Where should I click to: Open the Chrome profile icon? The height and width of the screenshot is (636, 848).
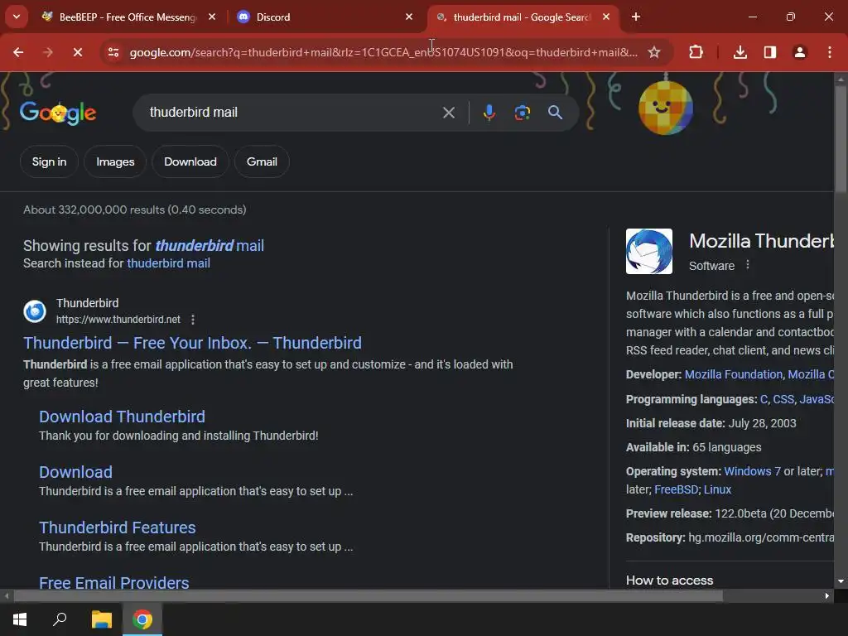pyautogui.click(x=800, y=52)
